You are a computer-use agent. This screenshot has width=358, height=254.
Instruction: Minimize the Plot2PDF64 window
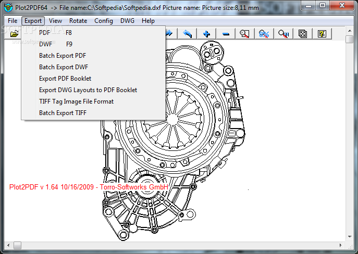[308, 6]
